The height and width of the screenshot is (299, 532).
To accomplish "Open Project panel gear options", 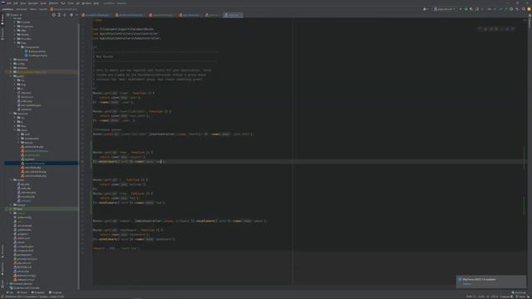I will click(x=71, y=15).
